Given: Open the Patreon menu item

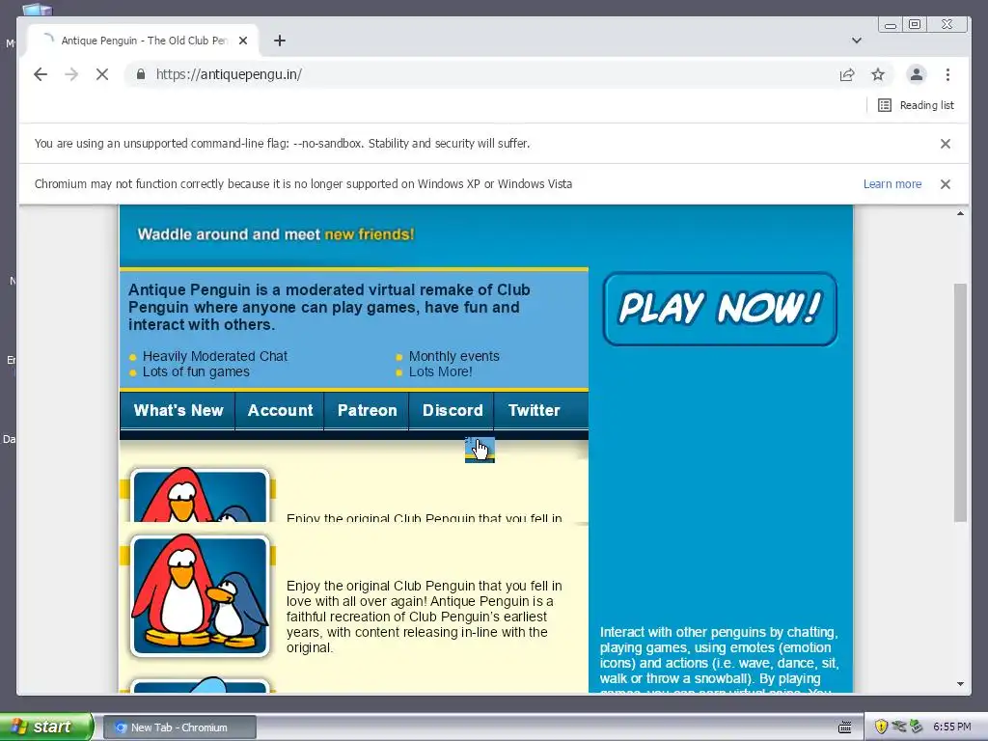Looking at the screenshot, I should pyautogui.click(x=367, y=410).
